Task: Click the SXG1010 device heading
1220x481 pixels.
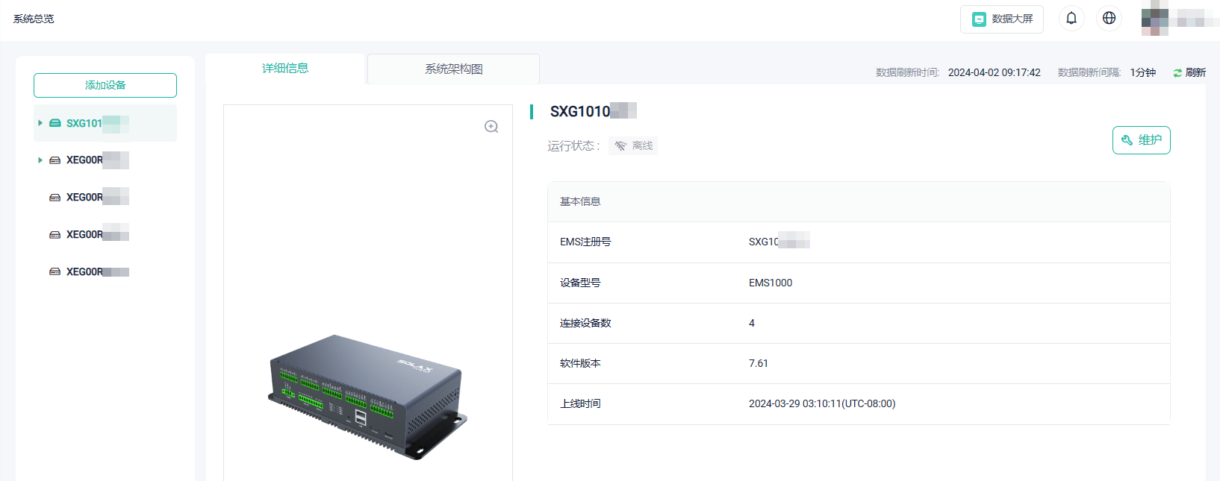Action: click(593, 111)
